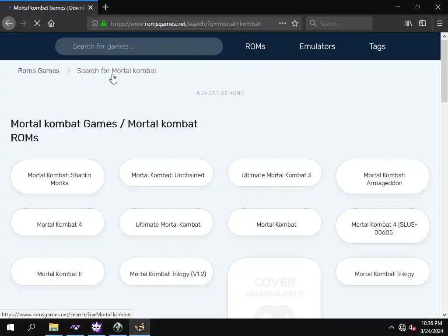Open the network globe tray icon
Screen dimensions: 448x336
click(402, 327)
